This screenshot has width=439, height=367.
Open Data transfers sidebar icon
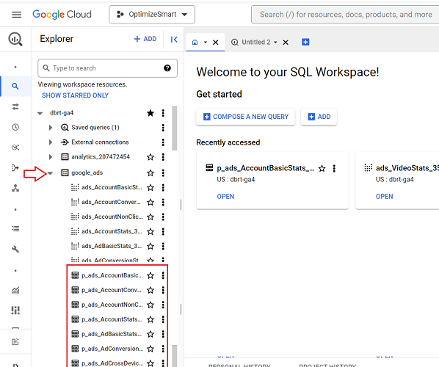(15, 106)
